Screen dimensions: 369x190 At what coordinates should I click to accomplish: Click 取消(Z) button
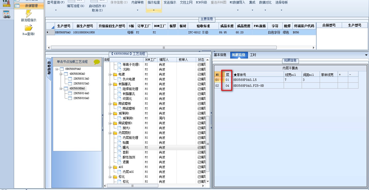point(97,10)
